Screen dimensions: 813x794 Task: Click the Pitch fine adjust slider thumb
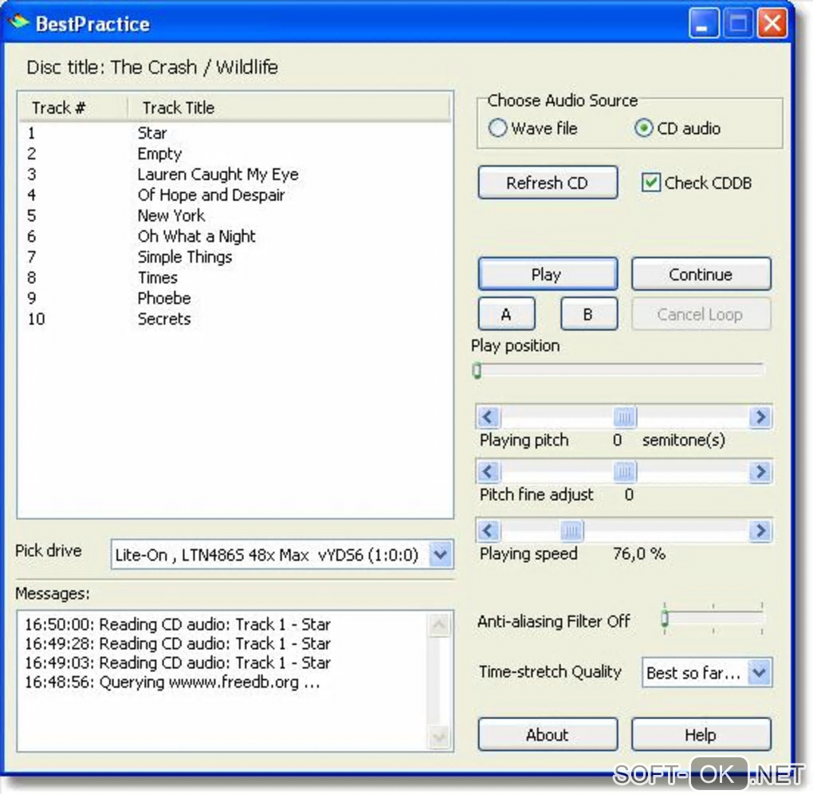pyautogui.click(x=624, y=472)
